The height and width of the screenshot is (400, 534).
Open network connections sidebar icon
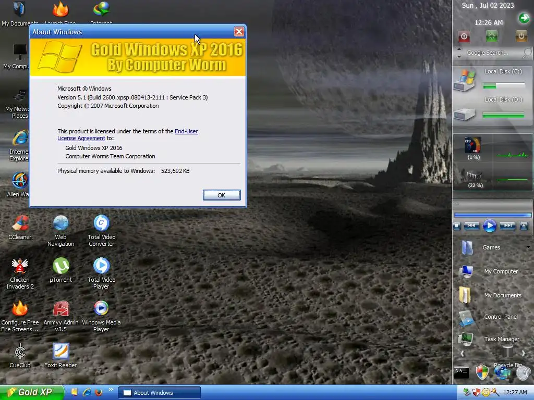click(x=502, y=373)
